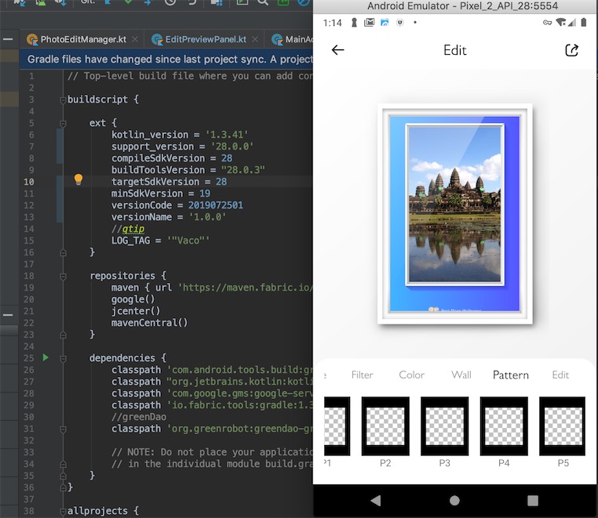This screenshot has height=518, width=598.
Task: Click the 1:14 clock in emulator
Action: tap(332, 23)
